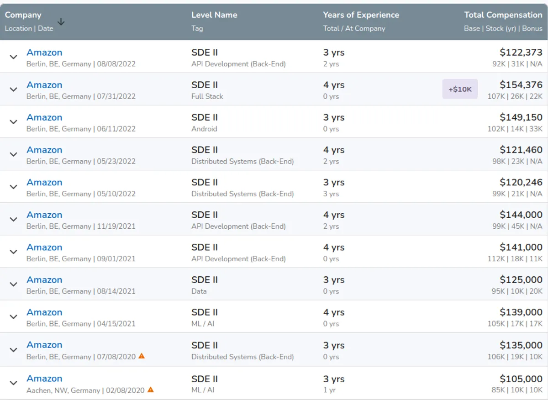Sort by the Company column header

[x=23, y=15]
